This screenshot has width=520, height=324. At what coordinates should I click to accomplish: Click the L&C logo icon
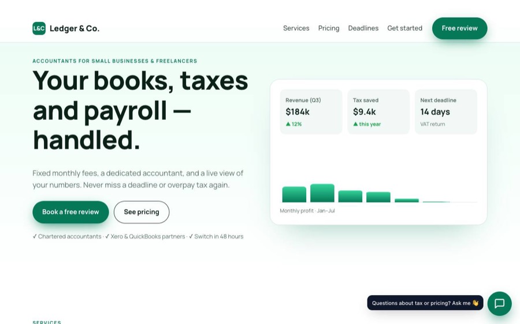point(39,28)
